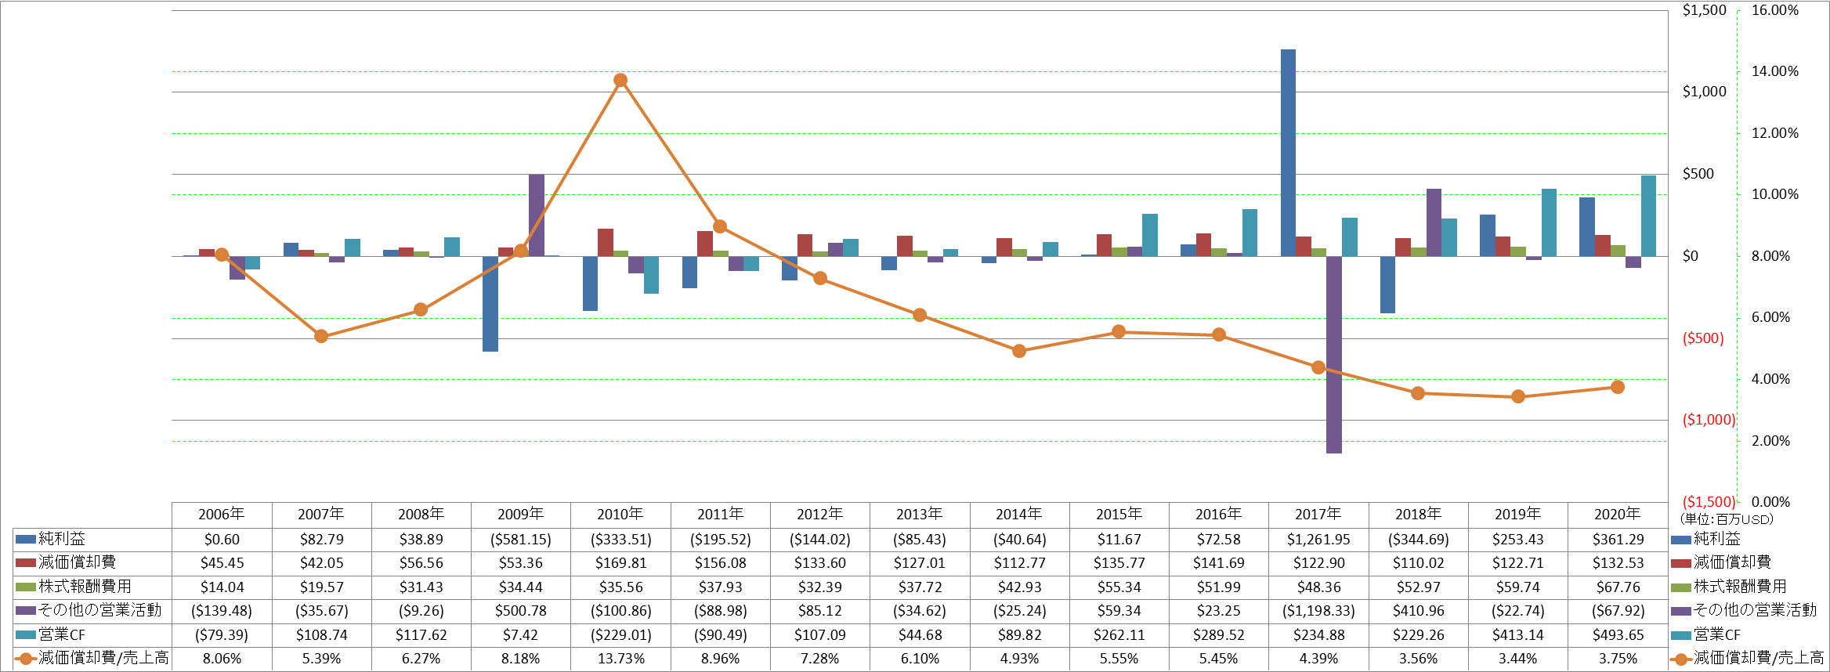
Task: Click the orange line marker at 2020年
Action: [1618, 387]
